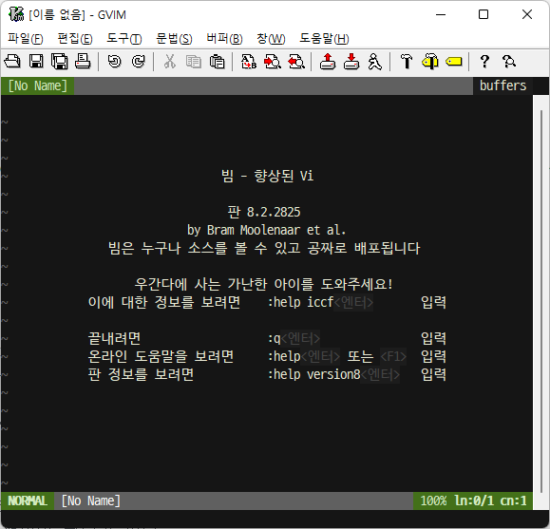Select the [No Name] buffer tab
The height and width of the screenshot is (529, 550).
coord(38,85)
